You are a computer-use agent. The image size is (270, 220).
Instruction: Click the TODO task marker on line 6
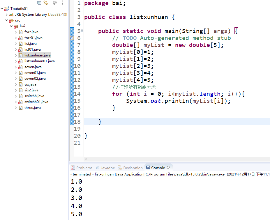[72, 38]
